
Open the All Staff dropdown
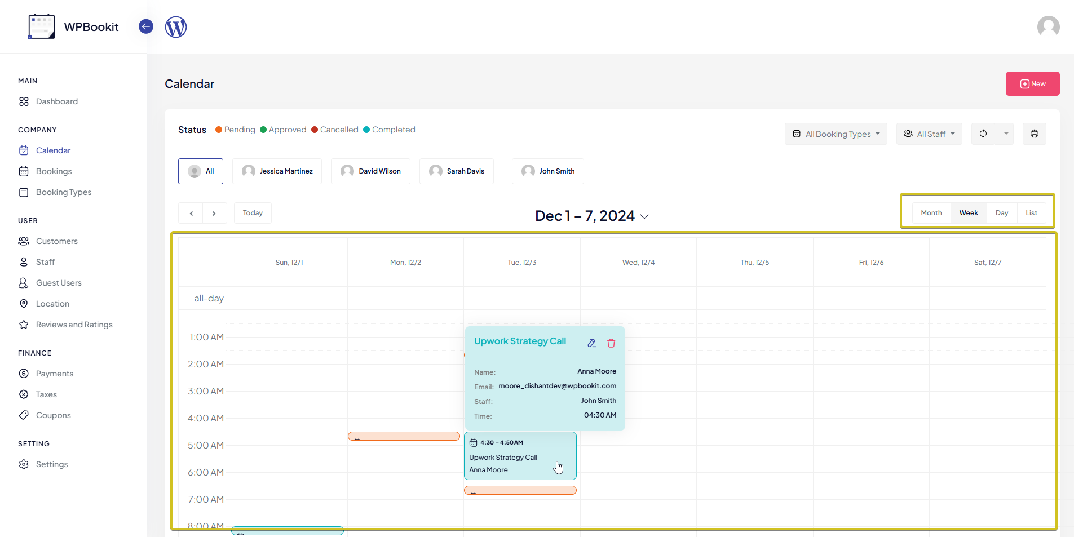929,134
